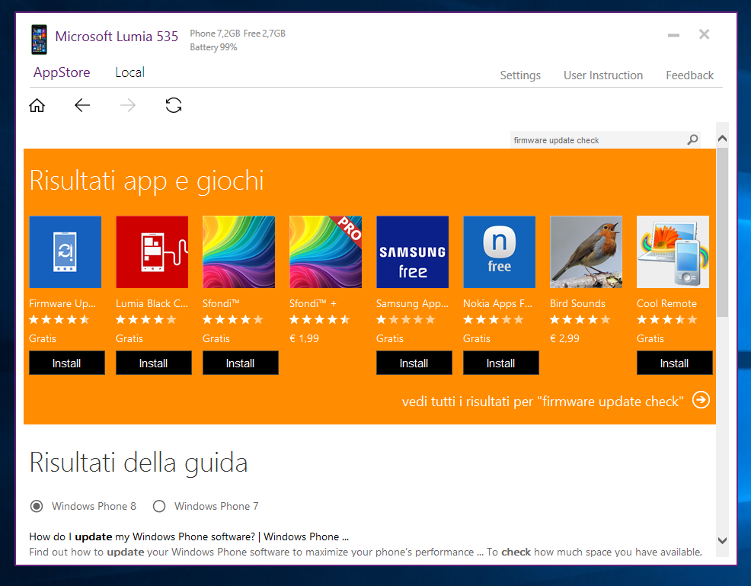Open the Nokia Apps free tile
Image resolution: width=751 pixels, height=586 pixels.
(x=499, y=252)
